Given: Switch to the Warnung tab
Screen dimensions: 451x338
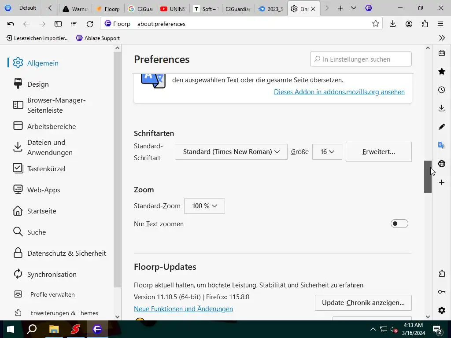Looking at the screenshot, I should [76, 9].
